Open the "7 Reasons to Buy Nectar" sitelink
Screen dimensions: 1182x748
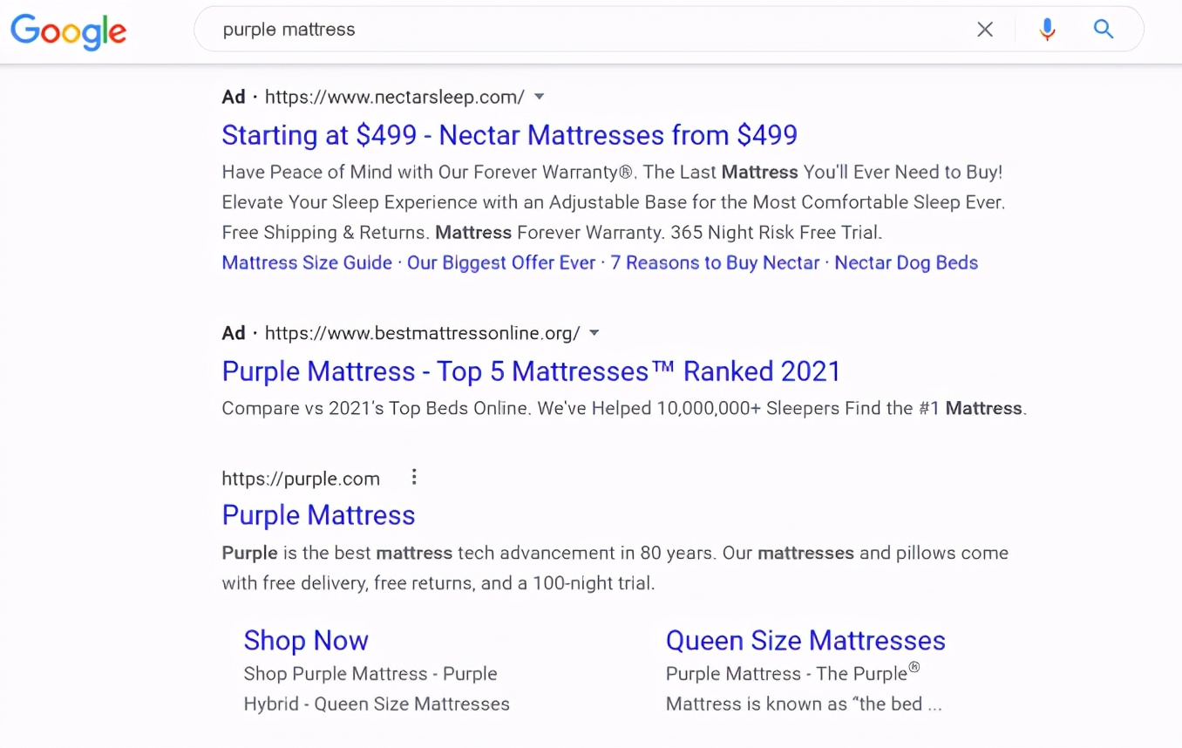pyautogui.click(x=715, y=263)
